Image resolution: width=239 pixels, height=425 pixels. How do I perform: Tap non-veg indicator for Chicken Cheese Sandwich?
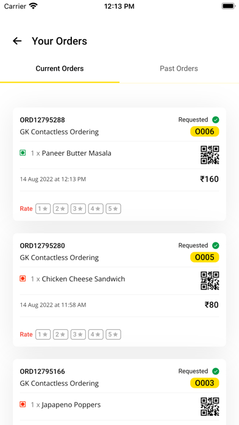[23, 278]
